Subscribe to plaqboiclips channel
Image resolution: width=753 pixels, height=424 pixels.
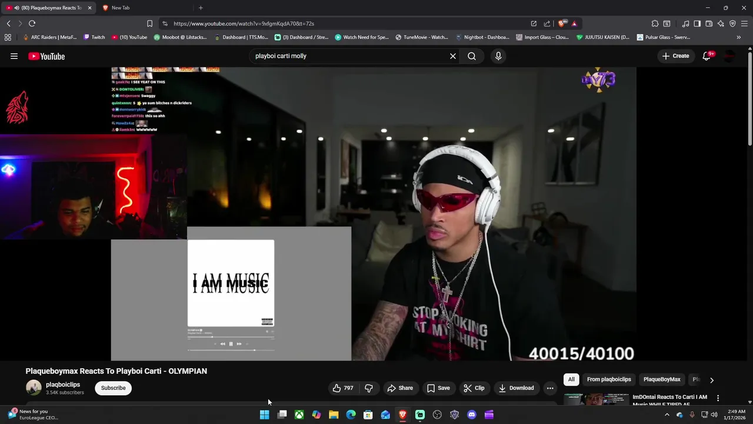point(113,388)
